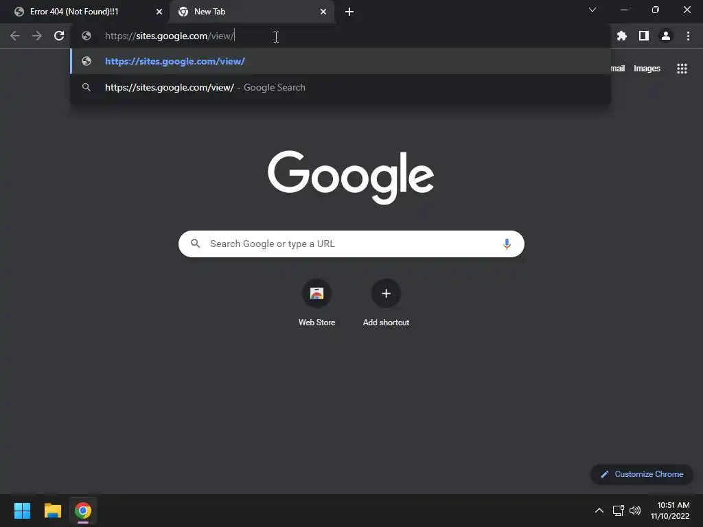Choose the Google Search suggestion row
This screenshot has height=527, width=703.
click(x=341, y=87)
